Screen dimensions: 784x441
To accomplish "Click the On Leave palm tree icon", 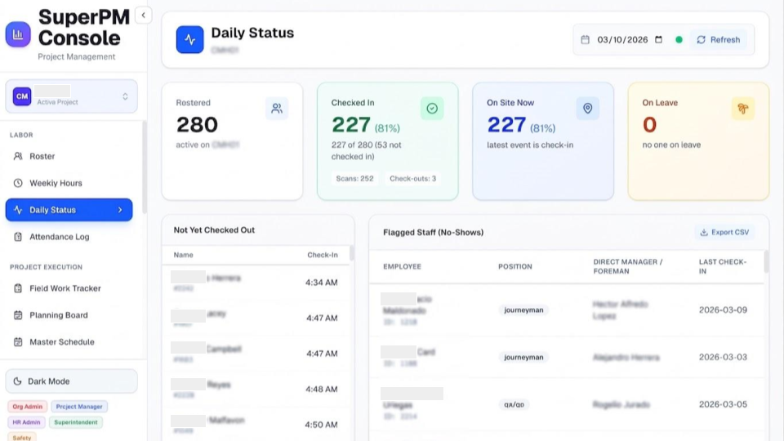I will coord(743,109).
